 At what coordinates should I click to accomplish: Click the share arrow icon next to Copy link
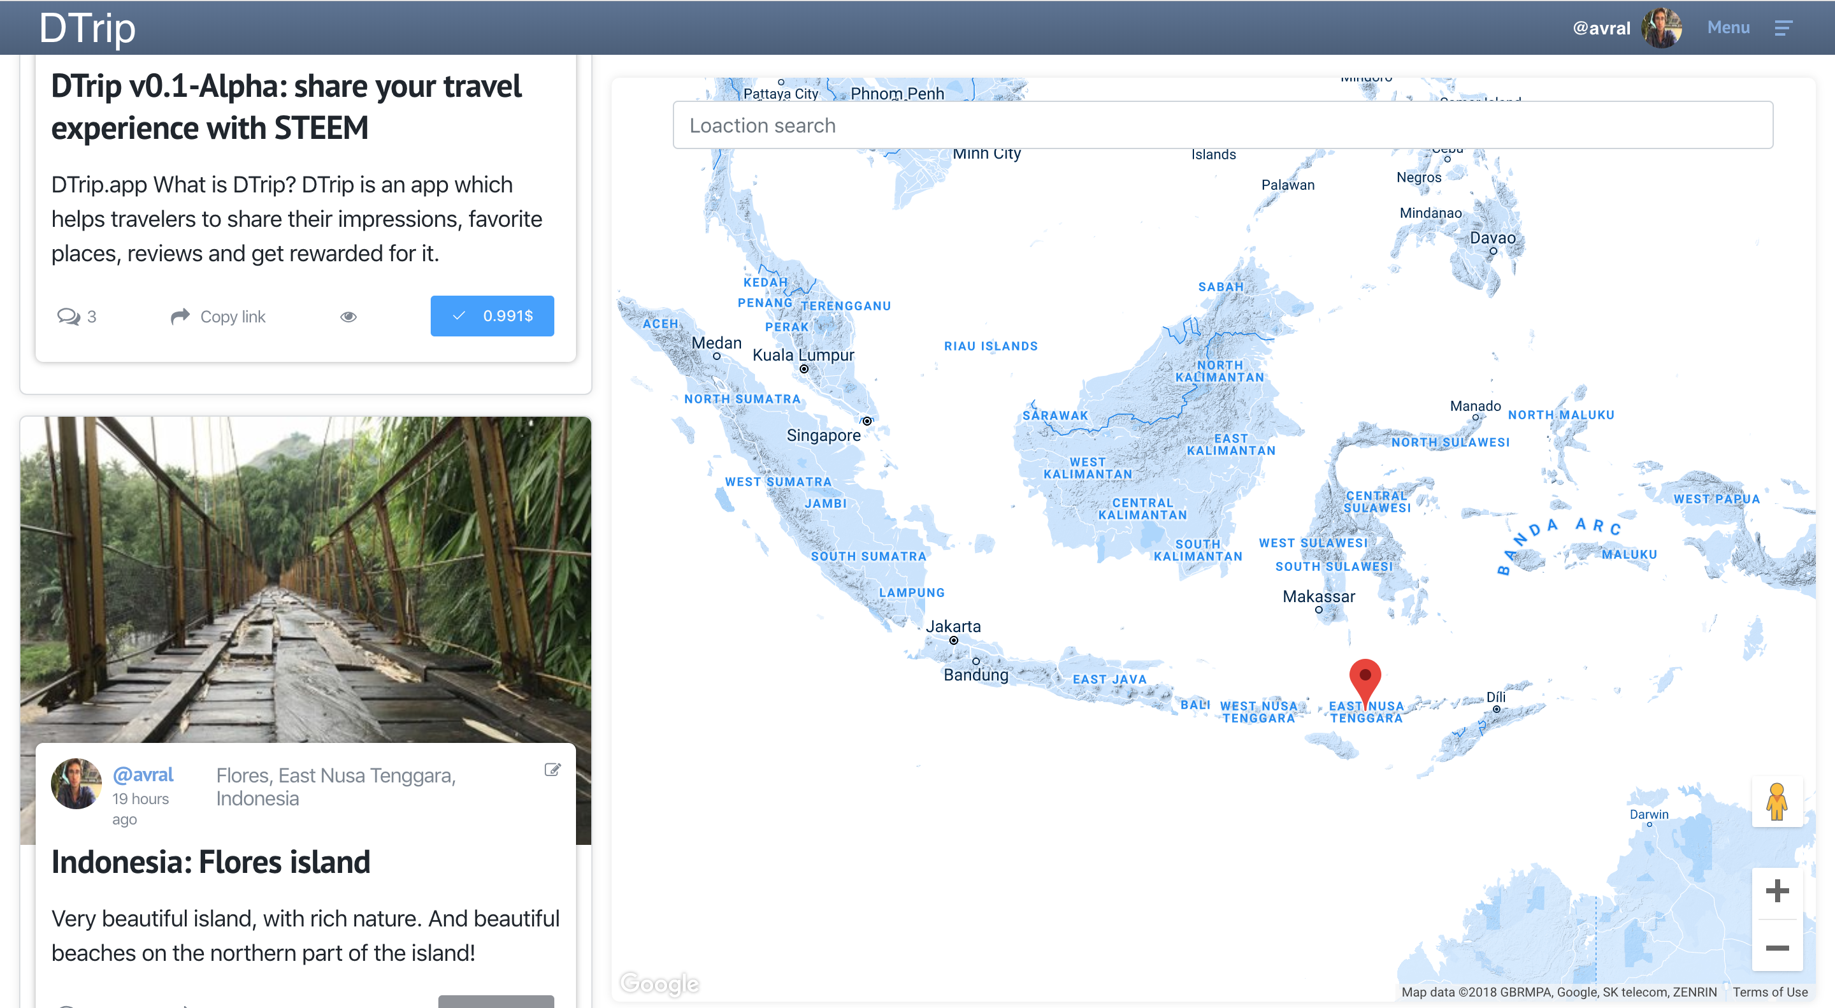point(180,315)
